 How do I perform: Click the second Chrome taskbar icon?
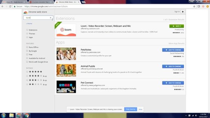(27, 115)
